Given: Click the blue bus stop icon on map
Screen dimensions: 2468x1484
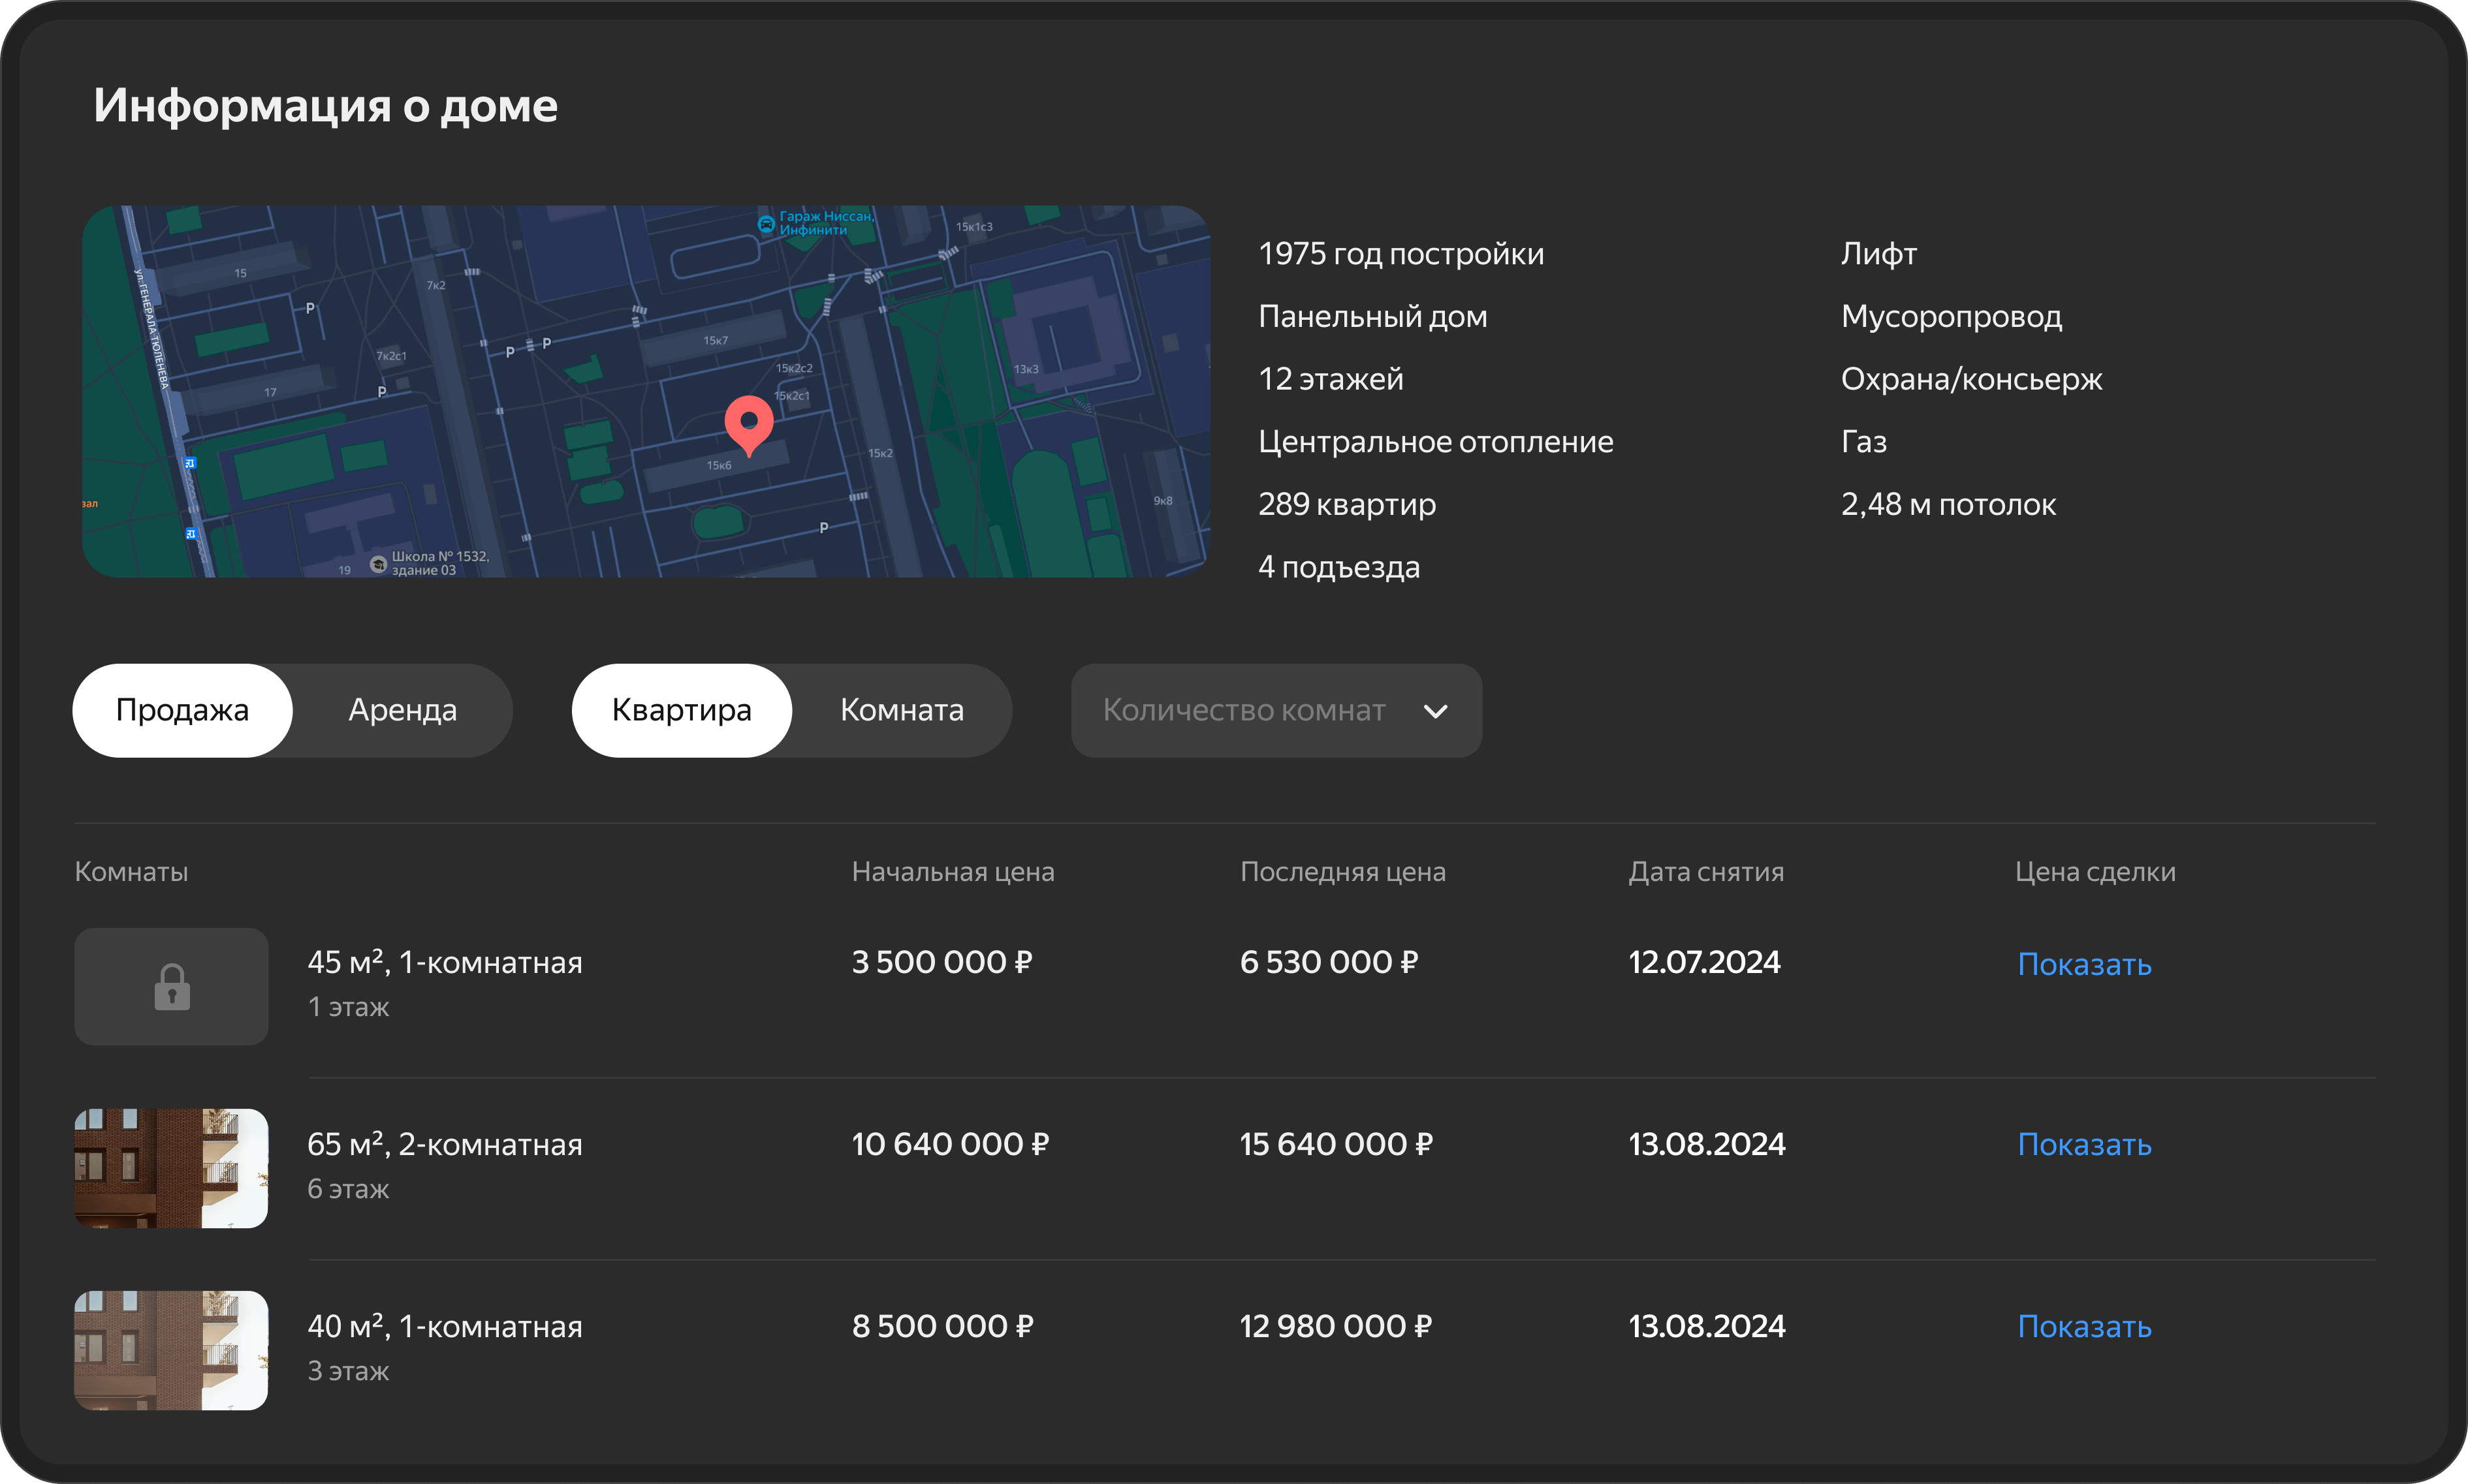Looking at the screenshot, I should (190, 463).
